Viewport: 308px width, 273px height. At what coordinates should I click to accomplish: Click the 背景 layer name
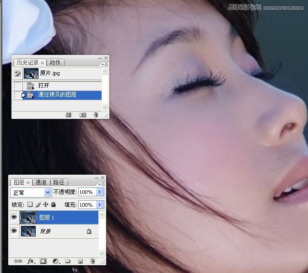click(46, 231)
